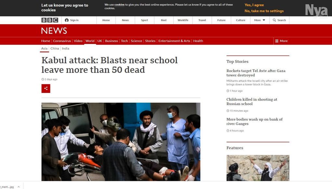Click the BBC NEWS logo banner
This screenshot has height=189, width=332.
54,31
